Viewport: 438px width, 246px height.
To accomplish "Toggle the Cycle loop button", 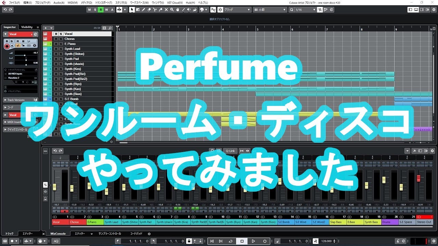I will tap(231, 241).
